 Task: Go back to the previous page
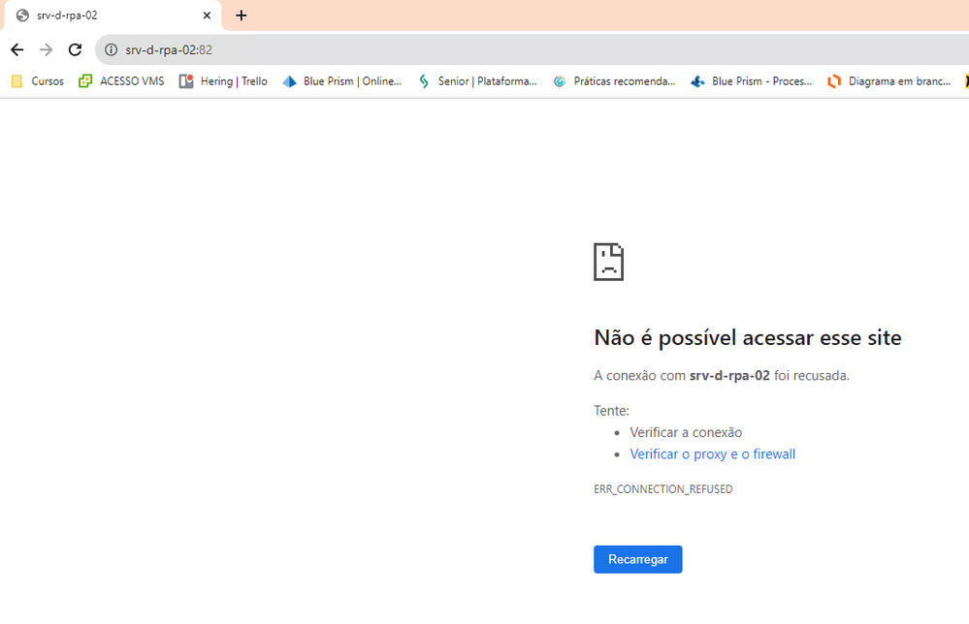[x=16, y=50]
